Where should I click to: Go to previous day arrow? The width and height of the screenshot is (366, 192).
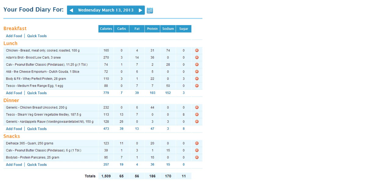(x=71, y=10)
